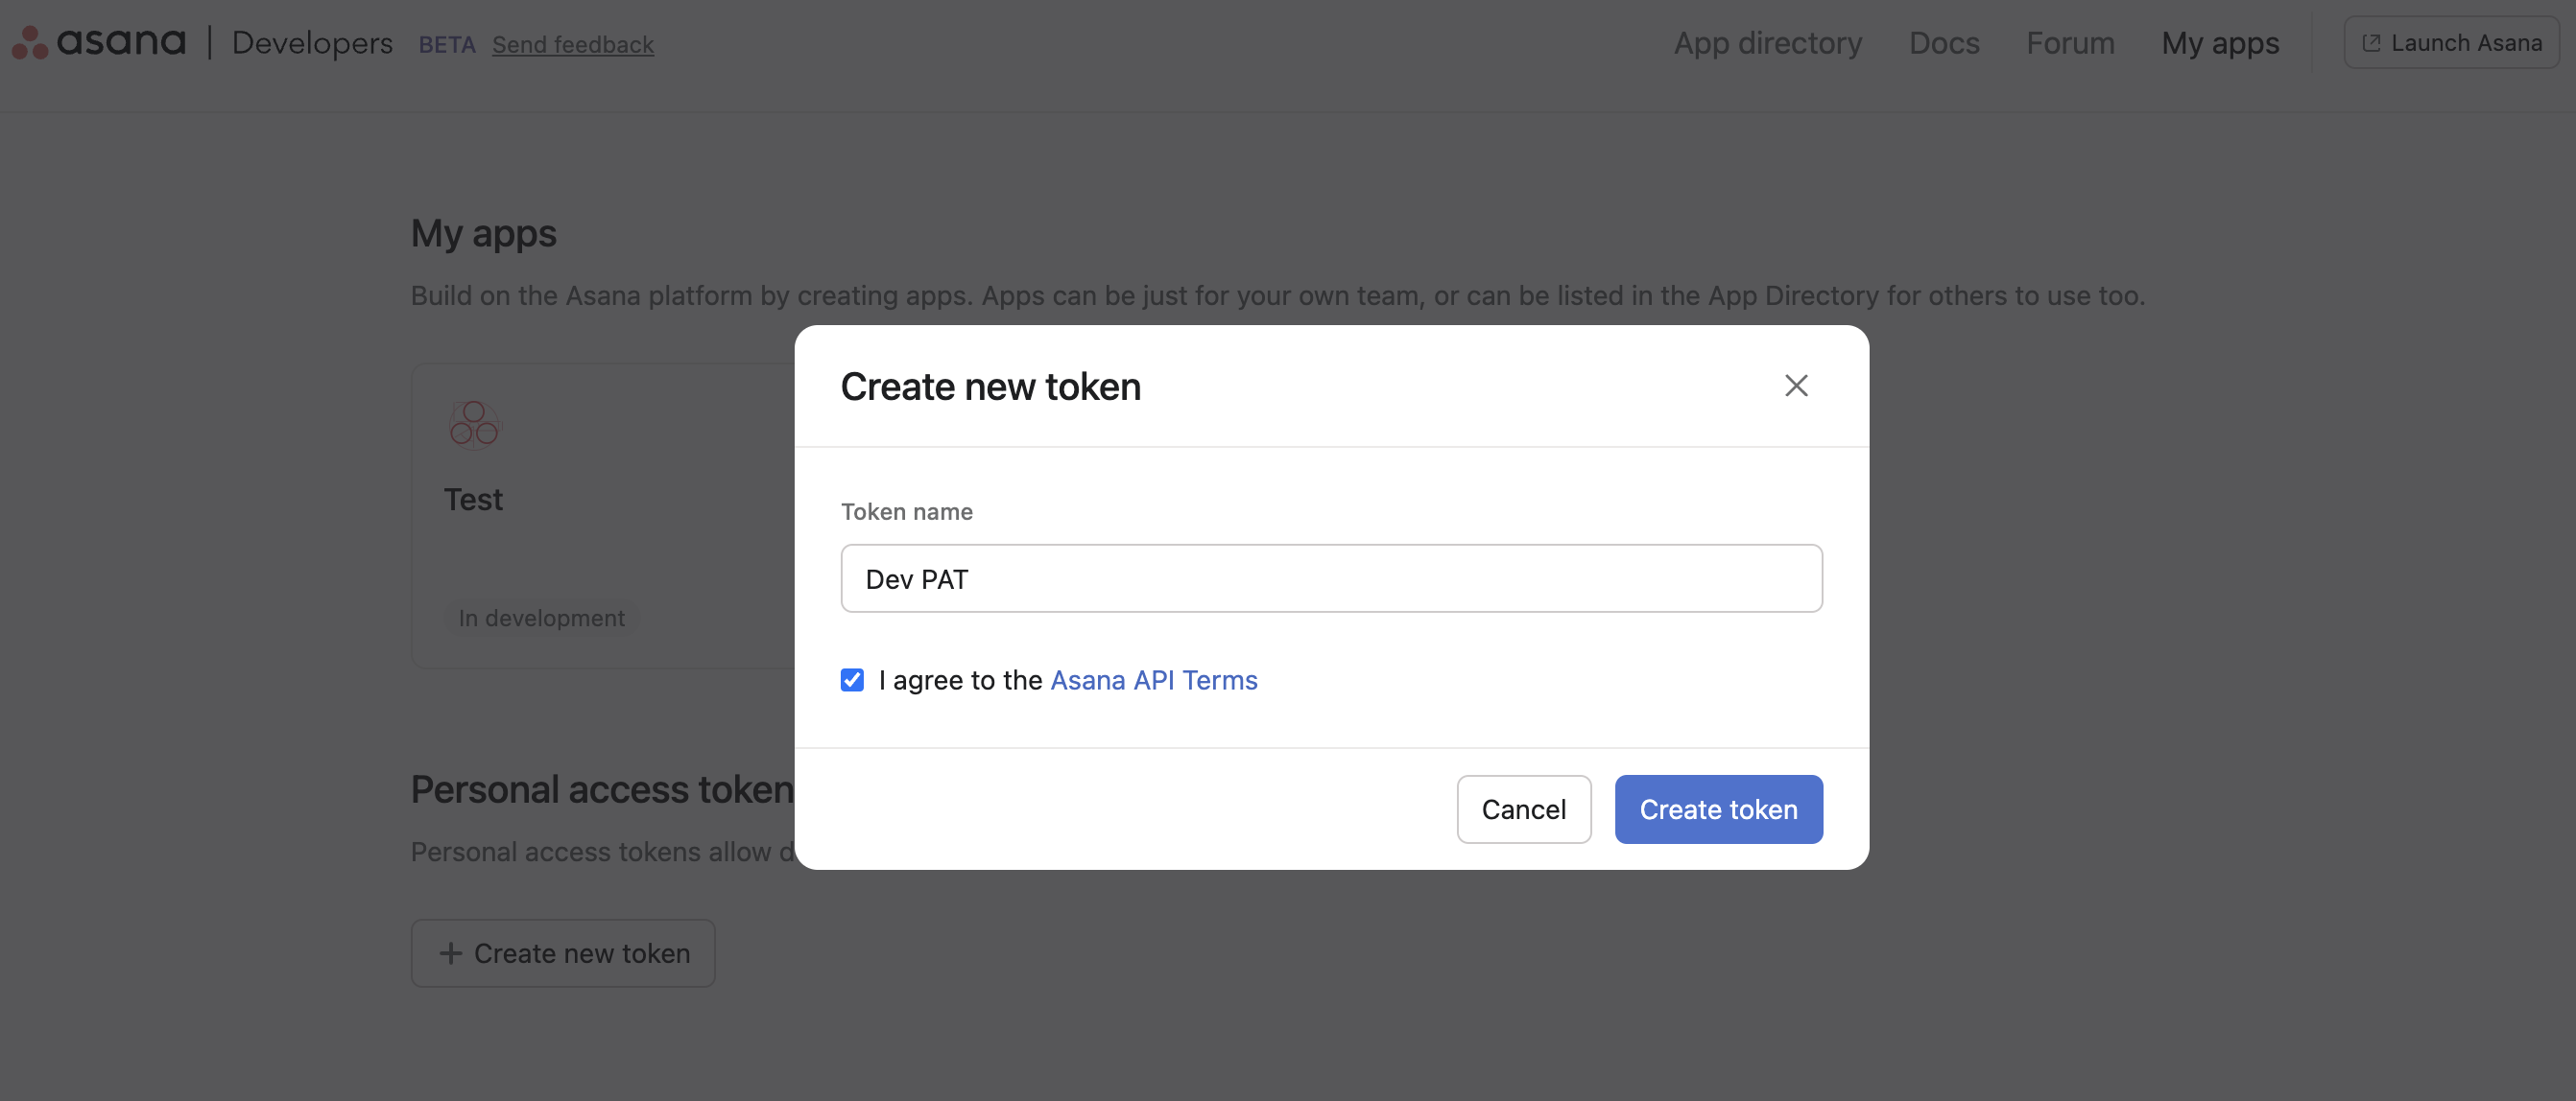Click the Cancel button
The image size is (2576, 1101).
click(x=1523, y=809)
